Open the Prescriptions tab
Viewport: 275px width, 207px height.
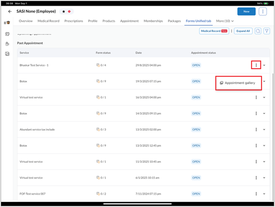click(x=74, y=21)
